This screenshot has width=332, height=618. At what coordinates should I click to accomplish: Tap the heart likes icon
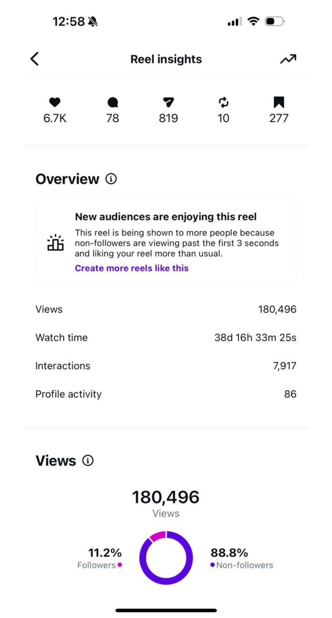(55, 102)
